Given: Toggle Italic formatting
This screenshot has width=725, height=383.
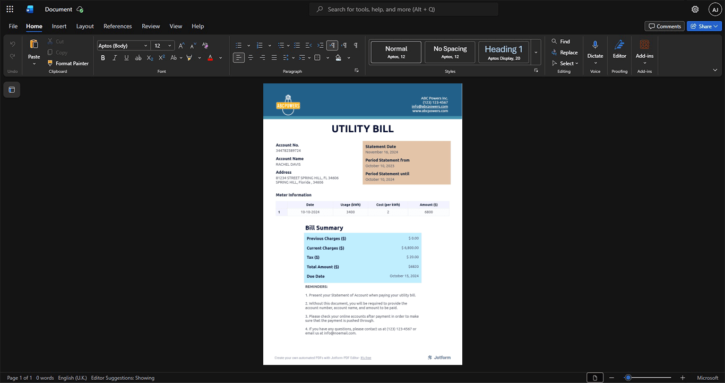Looking at the screenshot, I should click(x=115, y=57).
